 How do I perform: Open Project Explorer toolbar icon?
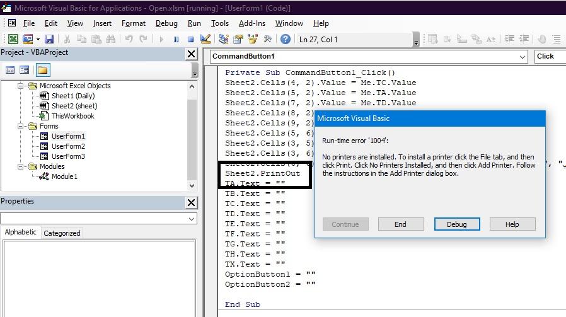(x=224, y=39)
